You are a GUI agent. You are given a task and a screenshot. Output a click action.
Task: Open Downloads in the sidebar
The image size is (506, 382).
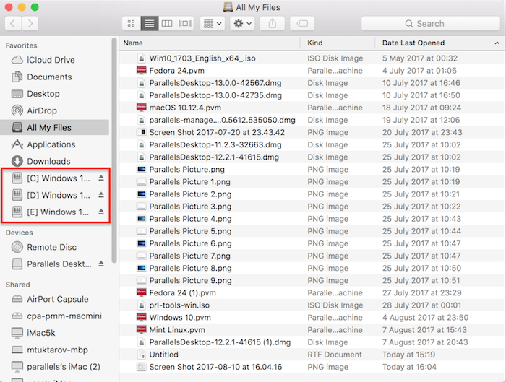(55, 161)
